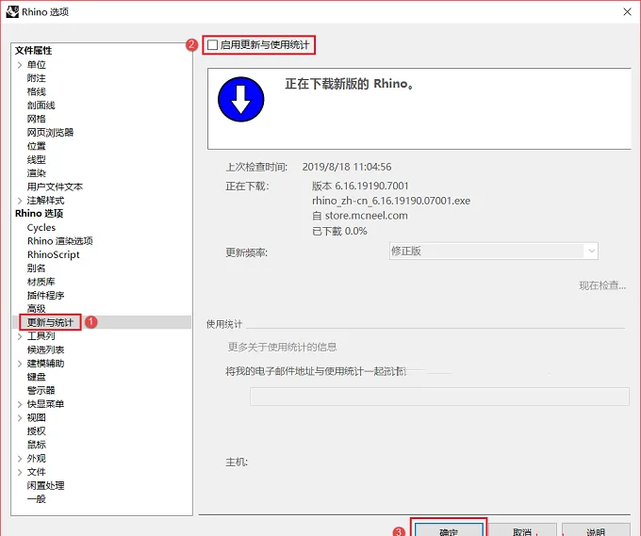Select 位置 in the options tree
The height and width of the screenshot is (536, 641).
point(37,146)
